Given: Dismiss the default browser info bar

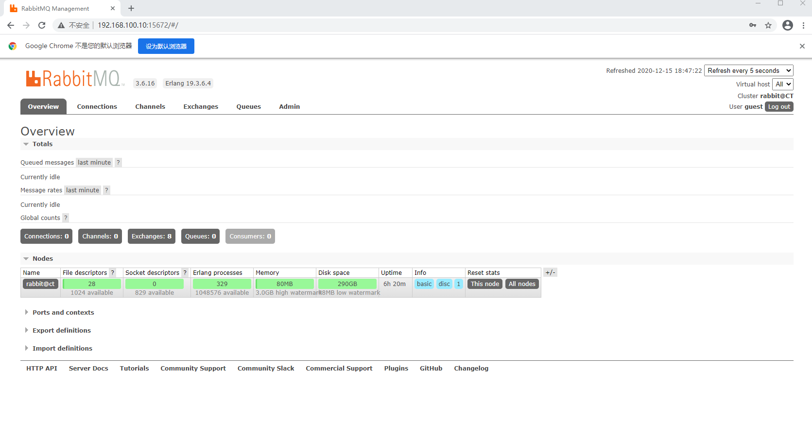Looking at the screenshot, I should [802, 46].
